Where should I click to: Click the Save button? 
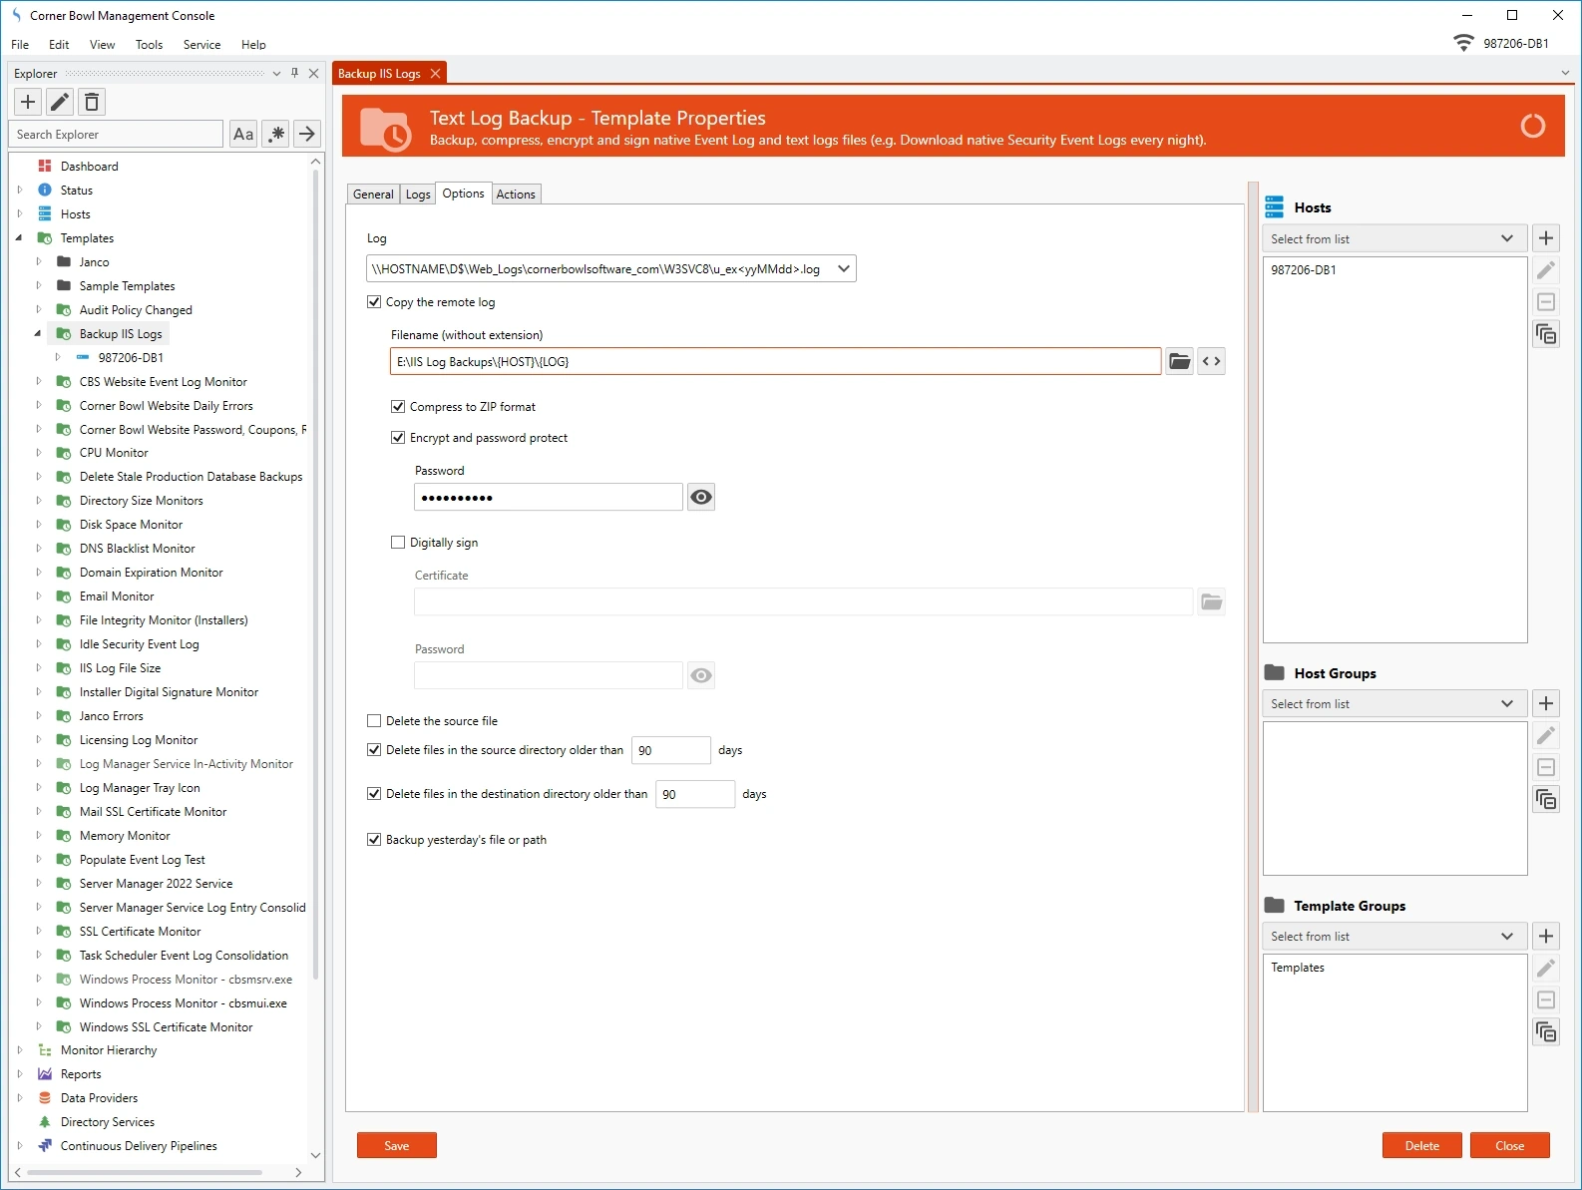[x=396, y=1146]
